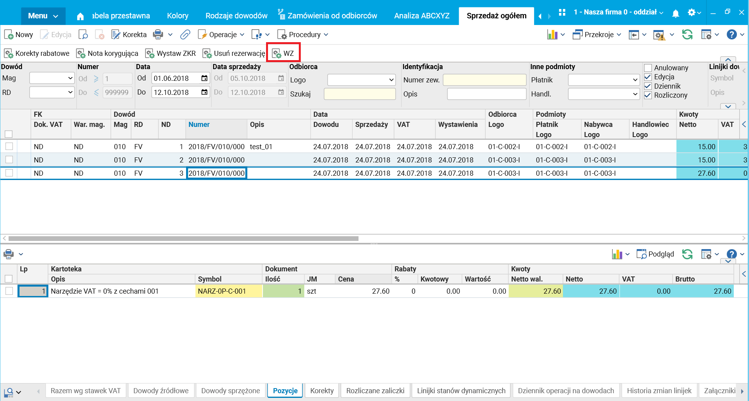This screenshot has height=401, width=749.
Task: Open the Płatnik combo box
Action: (604, 80)
